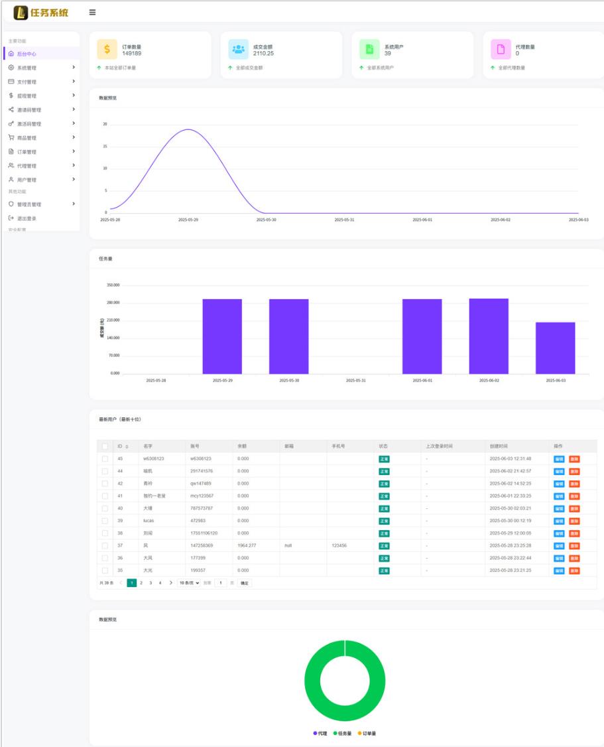Click the home icon beside 后台中心
Image resolution: width=604 pixels, height=747 pixels.
(11, 54)
